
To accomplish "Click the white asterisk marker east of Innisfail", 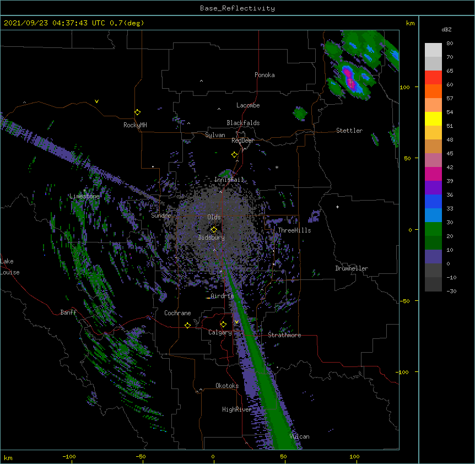I will [x=277, y=168].
